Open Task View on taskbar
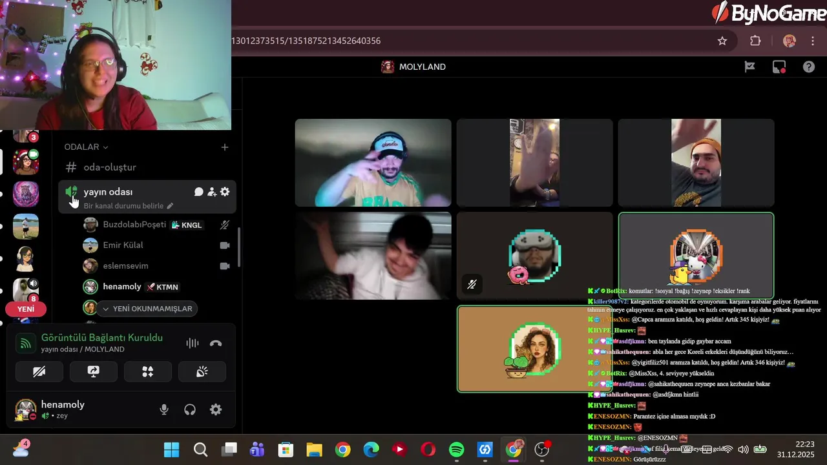The width and height of the screenshot is (827, 465). point(229,449)
